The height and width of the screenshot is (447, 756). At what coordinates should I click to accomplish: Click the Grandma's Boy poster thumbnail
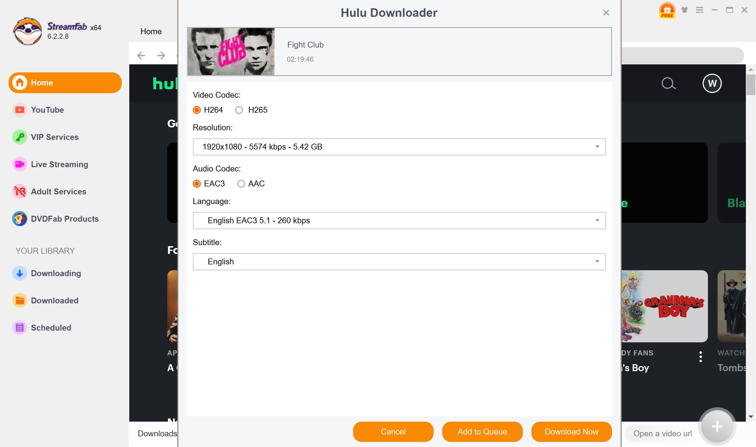click(664, 306)
